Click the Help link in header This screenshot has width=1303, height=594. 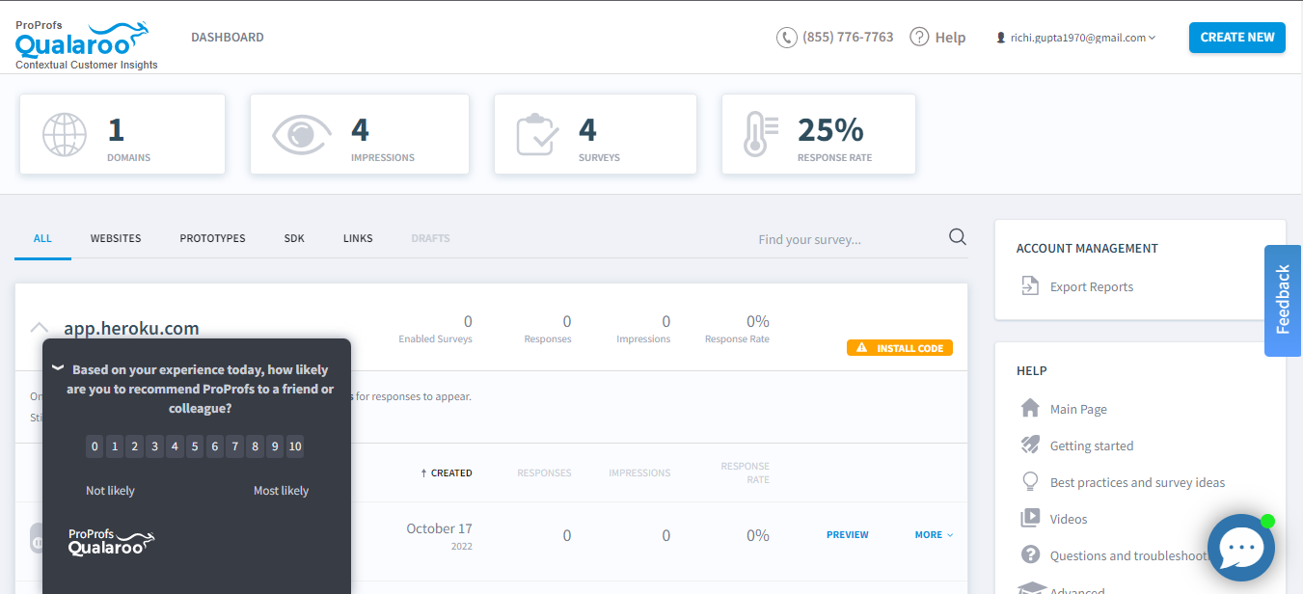pos(950,38)
